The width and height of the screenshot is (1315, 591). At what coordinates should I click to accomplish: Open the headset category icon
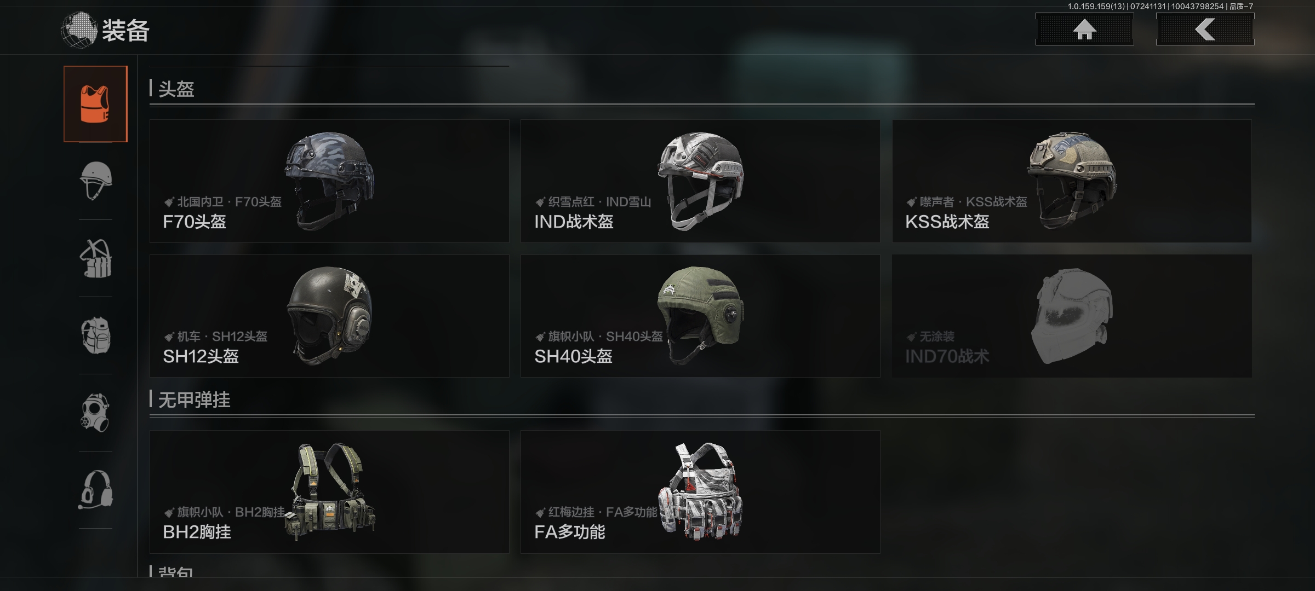click(95, 490)
